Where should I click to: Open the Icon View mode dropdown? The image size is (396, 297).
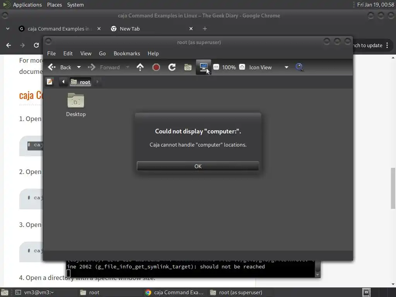click(269, 67)
